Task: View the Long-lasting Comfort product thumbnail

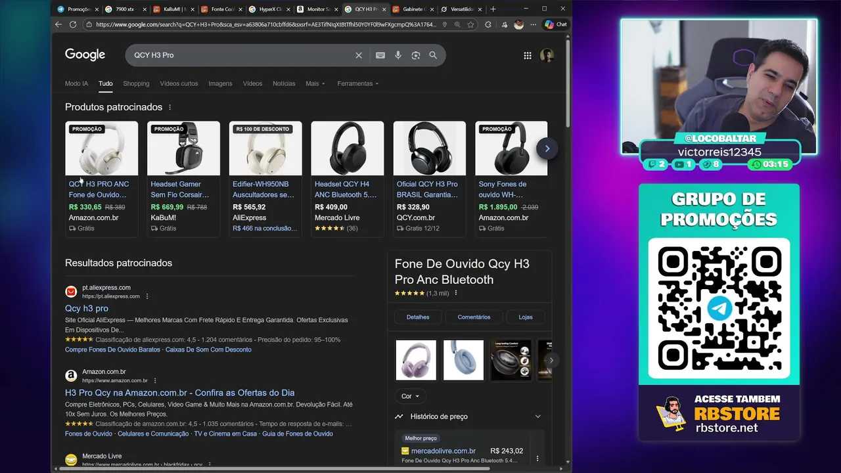Action: 511,360
